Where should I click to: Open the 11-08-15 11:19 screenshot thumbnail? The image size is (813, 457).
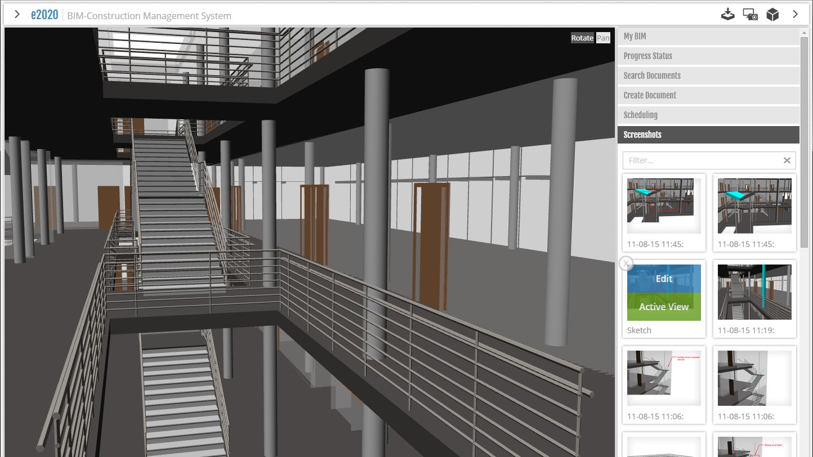(x=754, y=292)
